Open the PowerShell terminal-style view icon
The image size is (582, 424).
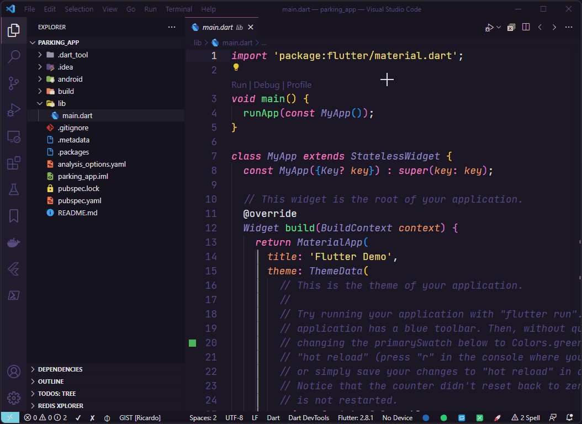pyautogui.click(x=13, y=295)
